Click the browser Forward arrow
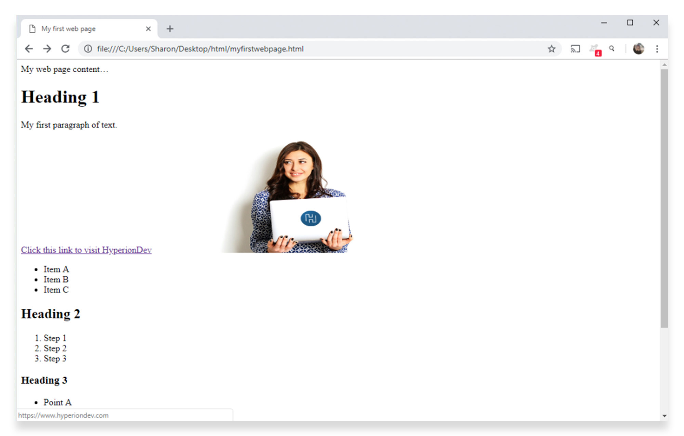The height and width of the screenshot is (436, 684). [47, 49]
